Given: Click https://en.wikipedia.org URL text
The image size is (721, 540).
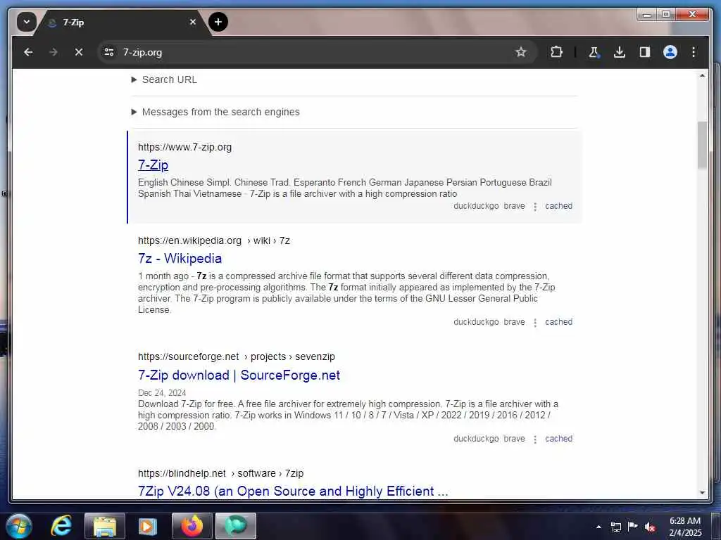Looking at the screenshot, I should click(189, 240).
